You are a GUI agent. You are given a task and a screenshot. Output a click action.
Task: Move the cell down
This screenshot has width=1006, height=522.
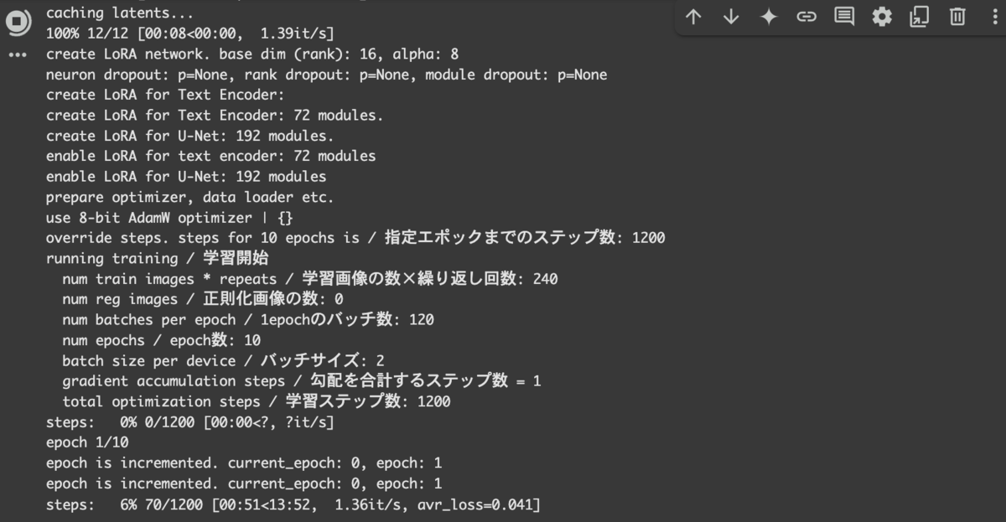(x=731, y=16)
